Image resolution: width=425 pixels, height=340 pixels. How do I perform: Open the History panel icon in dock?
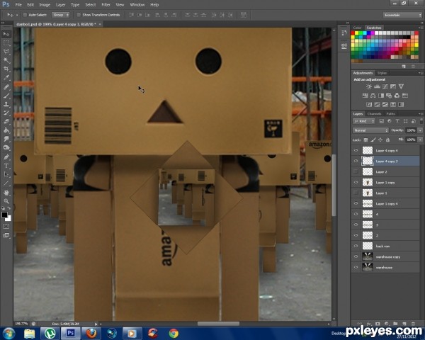click(344, 33)
